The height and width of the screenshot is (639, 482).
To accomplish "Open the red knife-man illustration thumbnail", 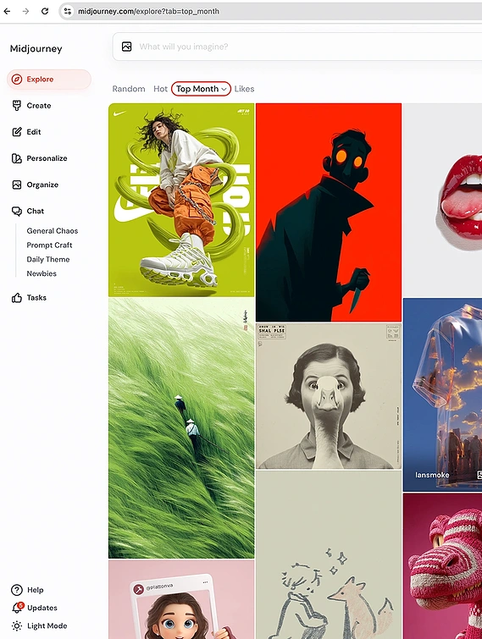I will [329, 212].
